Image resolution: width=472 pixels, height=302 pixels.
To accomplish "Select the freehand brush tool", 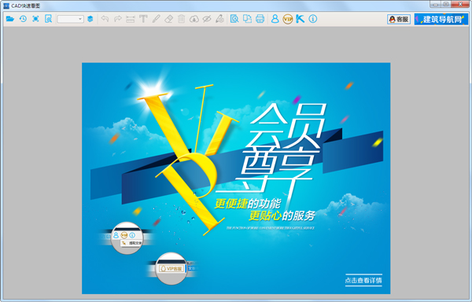I will coord(156,19).
